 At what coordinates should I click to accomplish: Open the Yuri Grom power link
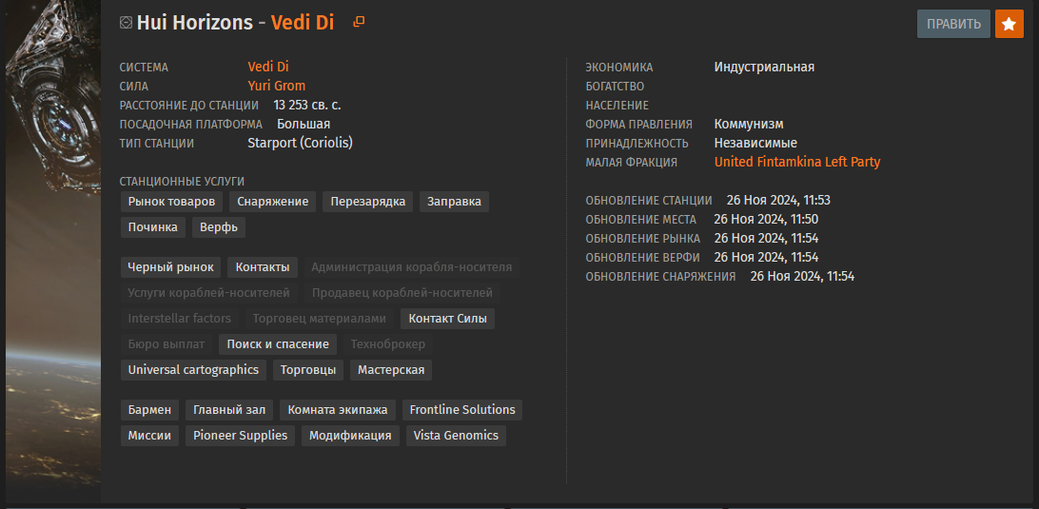tap(276, 86)
